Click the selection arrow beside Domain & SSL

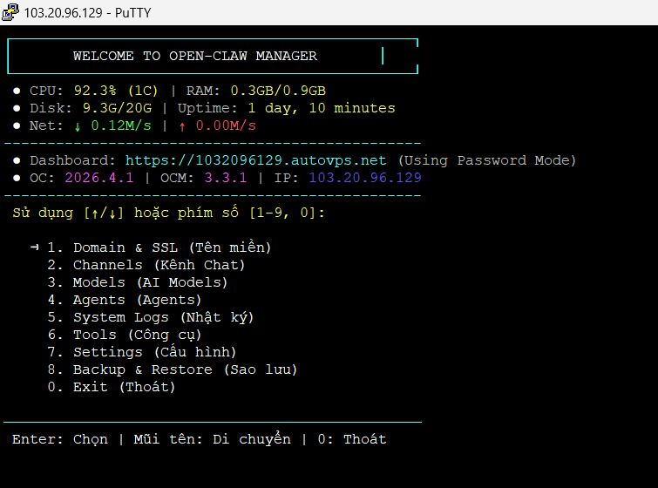click(x=34, y=247)
